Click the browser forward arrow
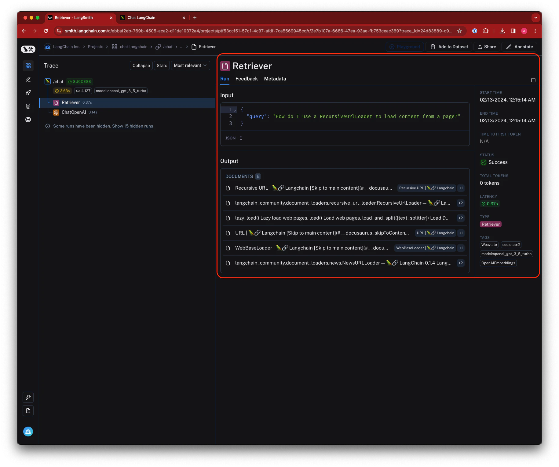Screen dimensions: 559x467 point(35,31)
